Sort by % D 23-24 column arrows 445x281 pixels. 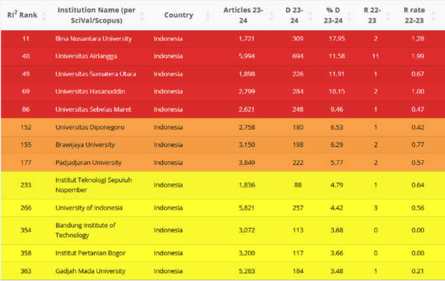349,16
